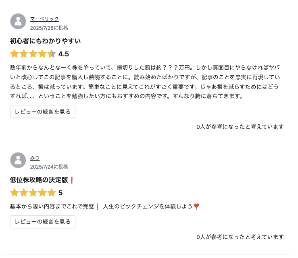Click the 2025/7/24に投稿 date text
The image size is (298, 258).
(49, 167)
